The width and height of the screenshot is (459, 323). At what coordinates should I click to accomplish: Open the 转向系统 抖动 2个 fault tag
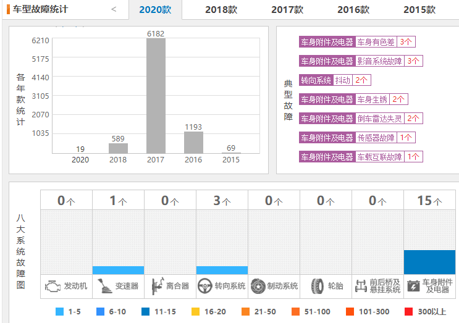coord(335,80)
